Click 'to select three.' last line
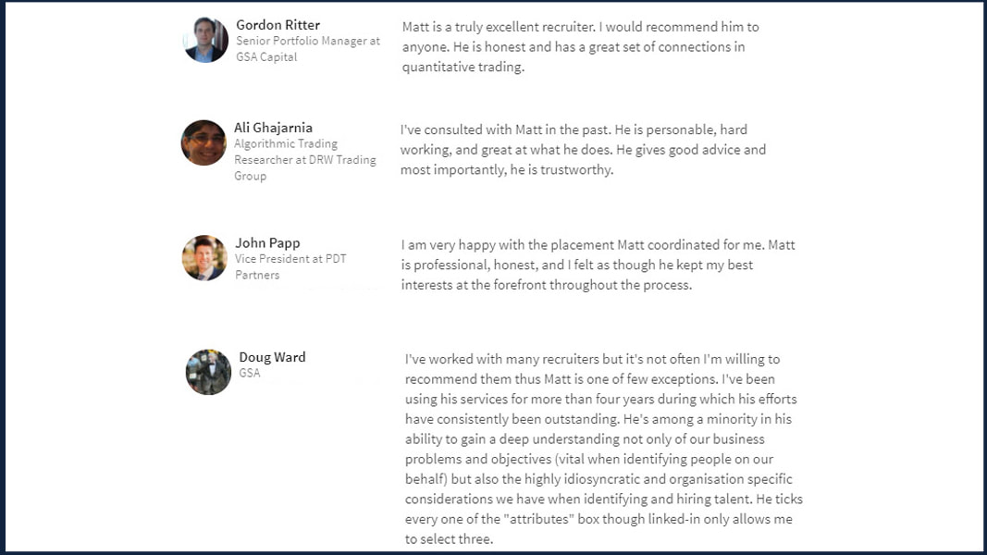This screenshot has width=987, height=555. [x=449, y=539]
